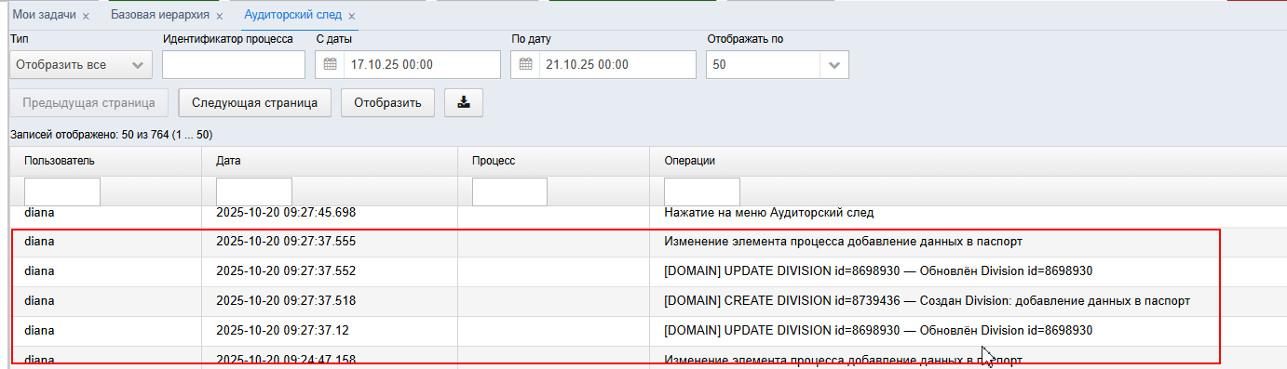Open calendar icon for С даты field
Screen dimensions: 1287x369
[330, 65]
